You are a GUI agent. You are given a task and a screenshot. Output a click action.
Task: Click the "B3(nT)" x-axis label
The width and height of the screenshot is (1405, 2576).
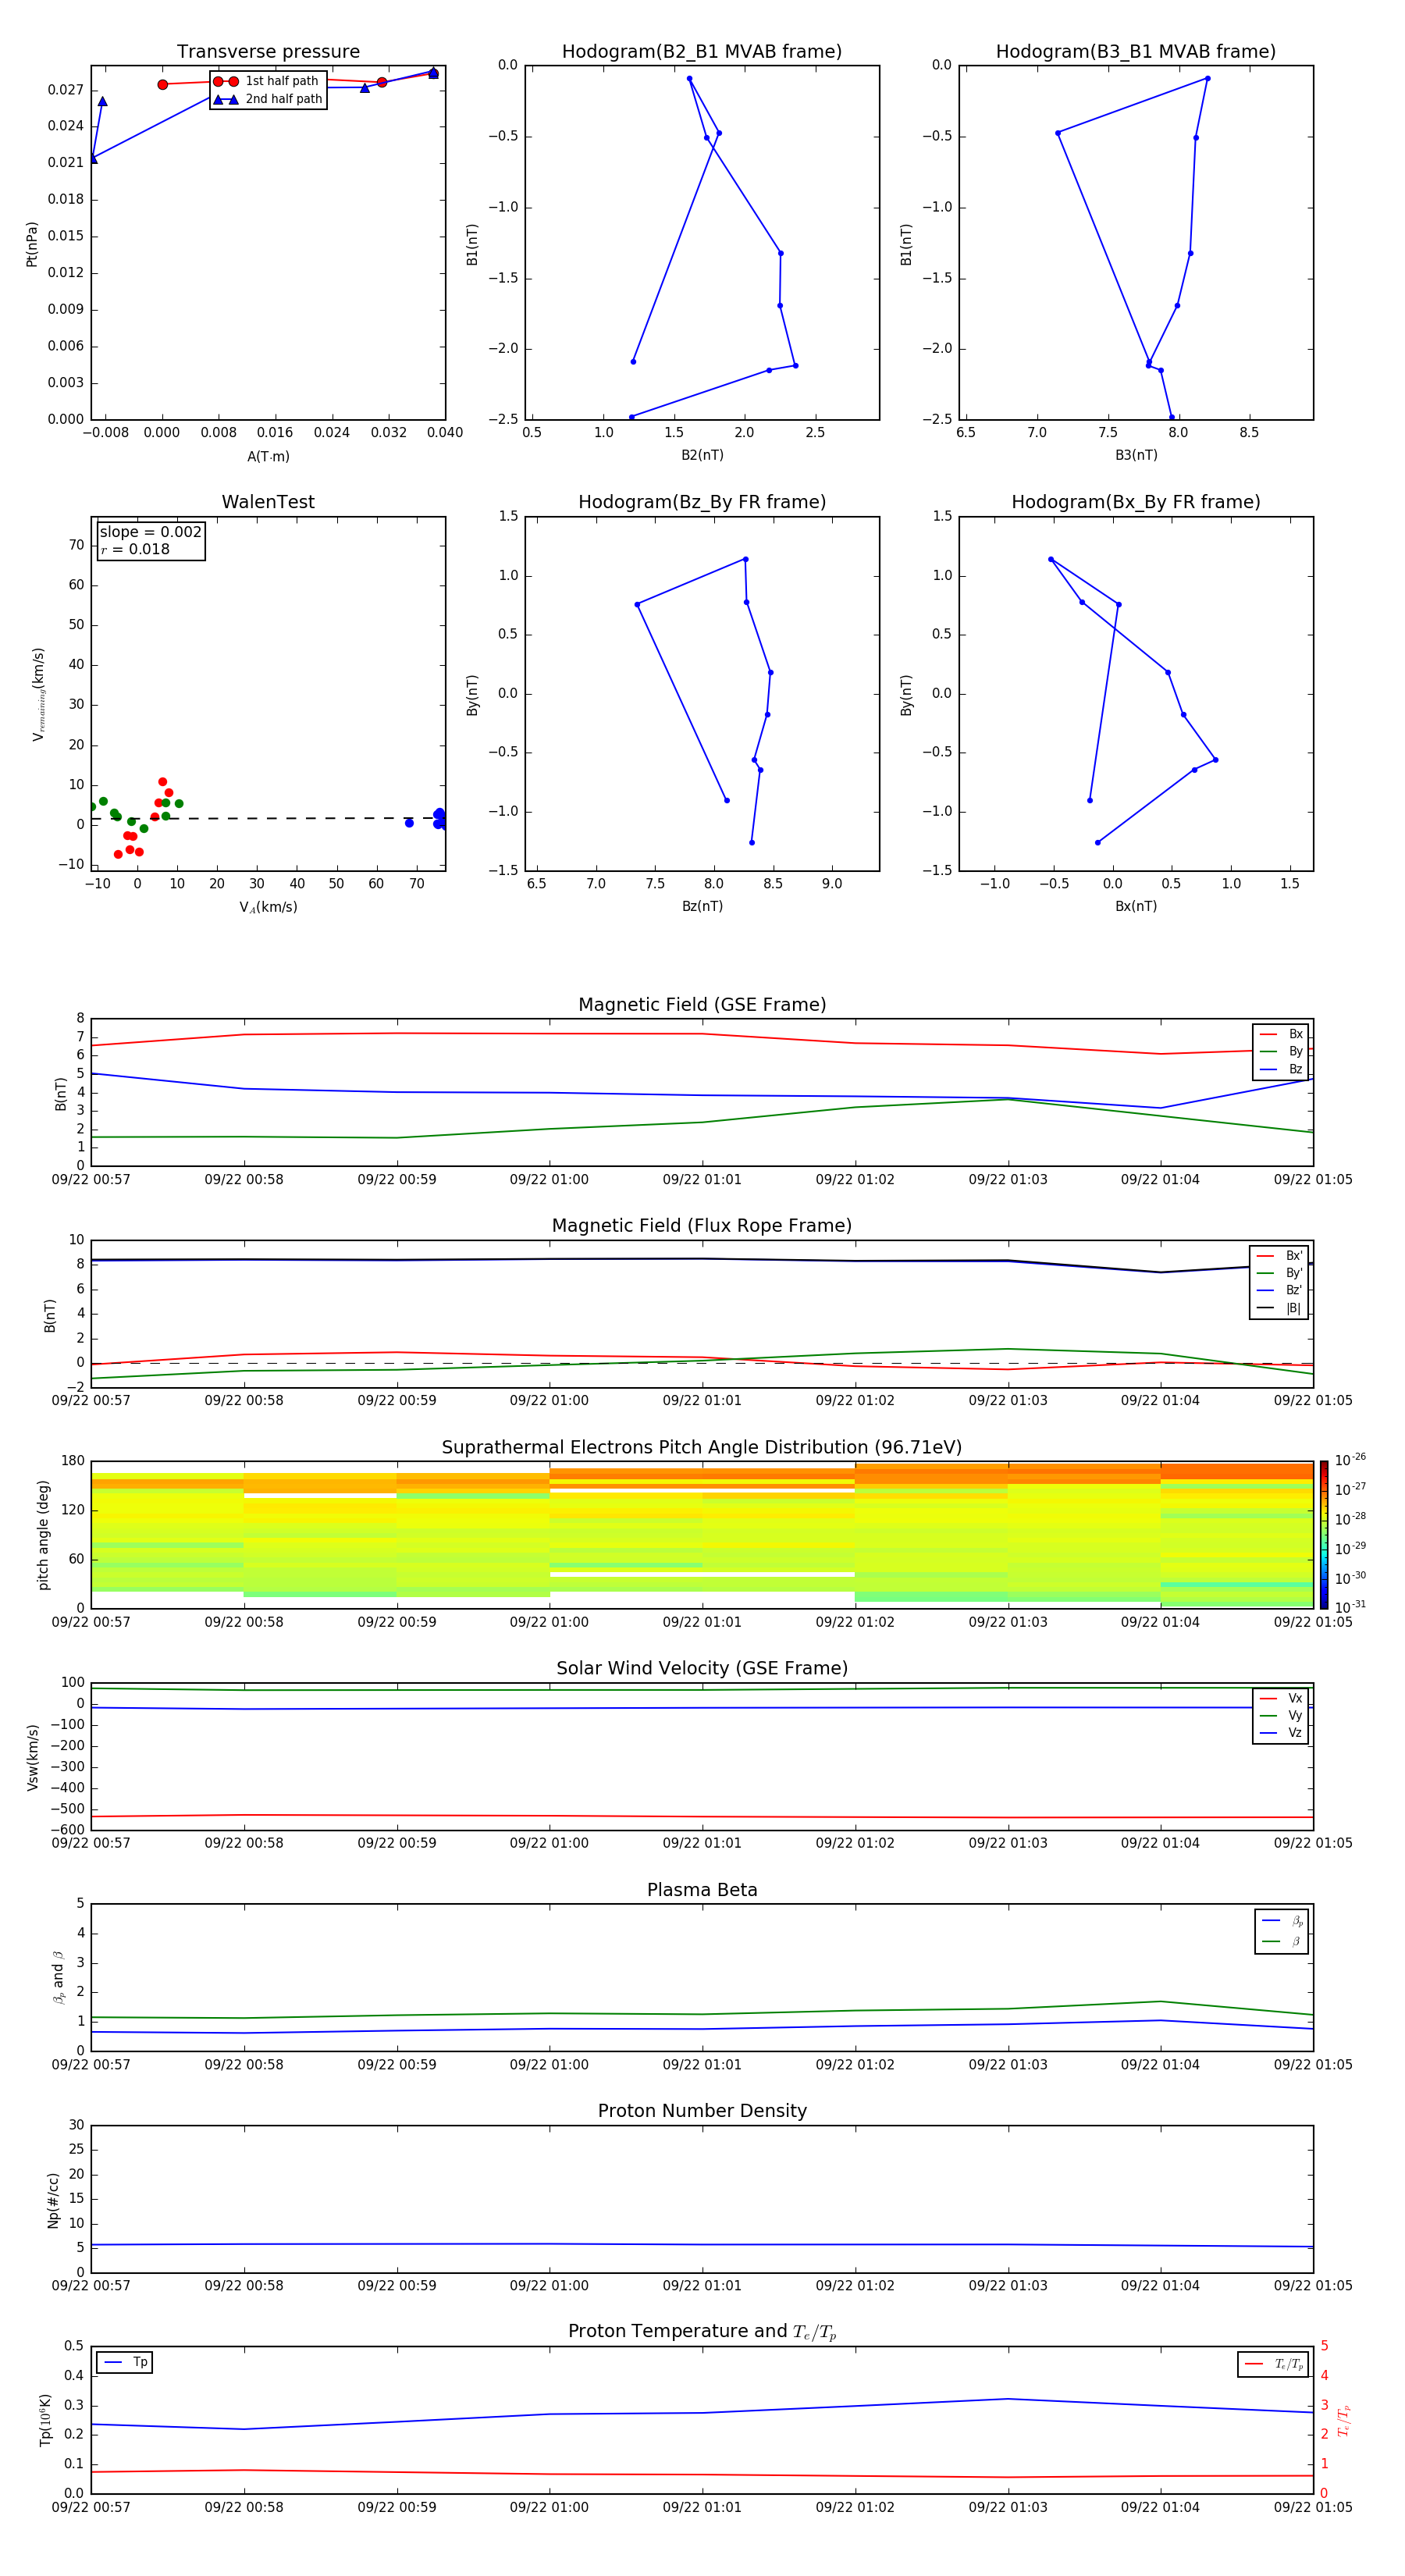click(1136, 456)
